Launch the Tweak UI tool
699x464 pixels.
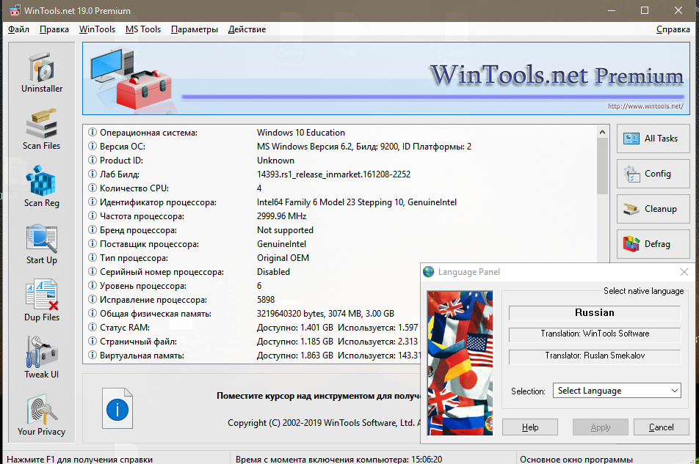42,358
